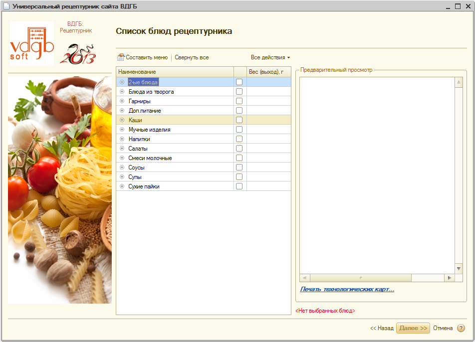Expand the Соусы group
The width and height of the screenshot is (475, 342).
(x=122, y=168)
